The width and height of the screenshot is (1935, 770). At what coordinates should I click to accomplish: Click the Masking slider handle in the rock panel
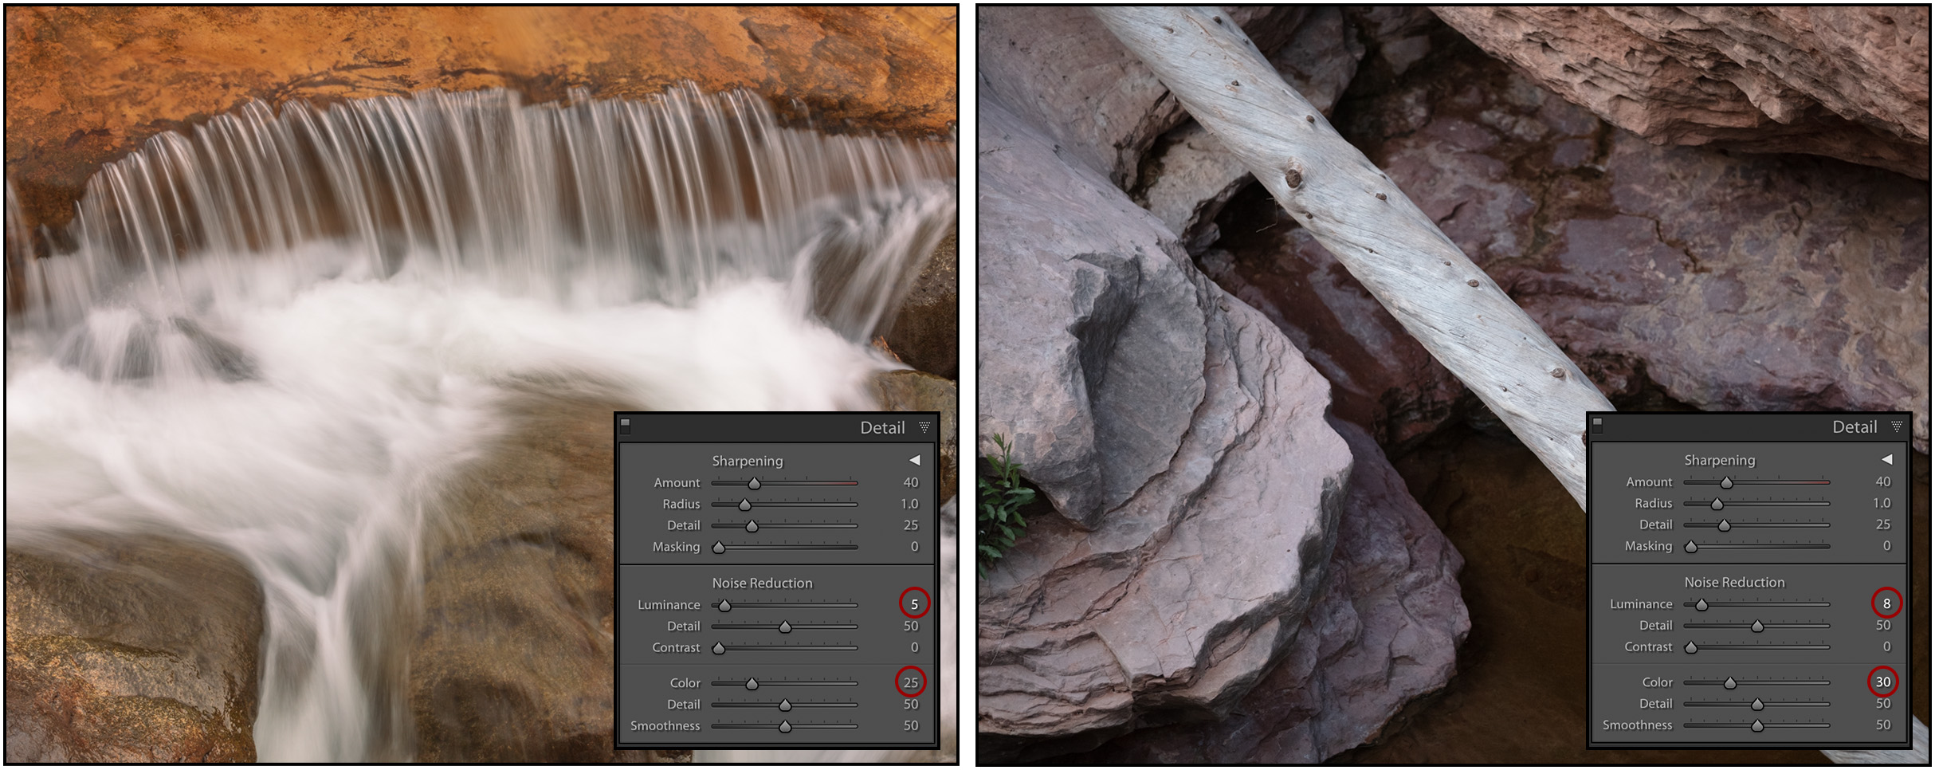pyautogui.click(x=1691, y=547)
